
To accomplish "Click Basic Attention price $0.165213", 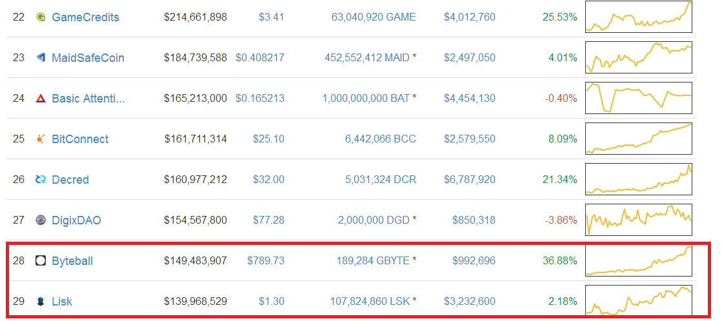I will point(260,99).
